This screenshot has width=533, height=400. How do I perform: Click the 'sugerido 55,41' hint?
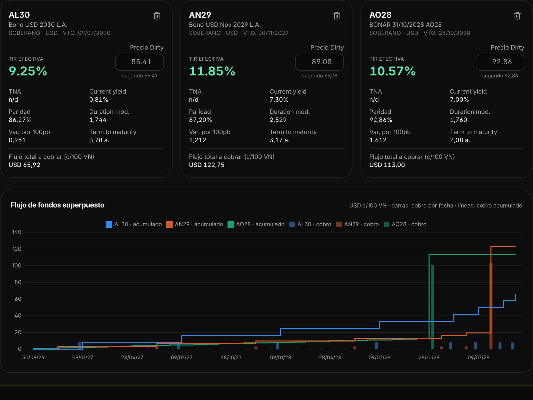pyautogui.click(x=139, y=76)
